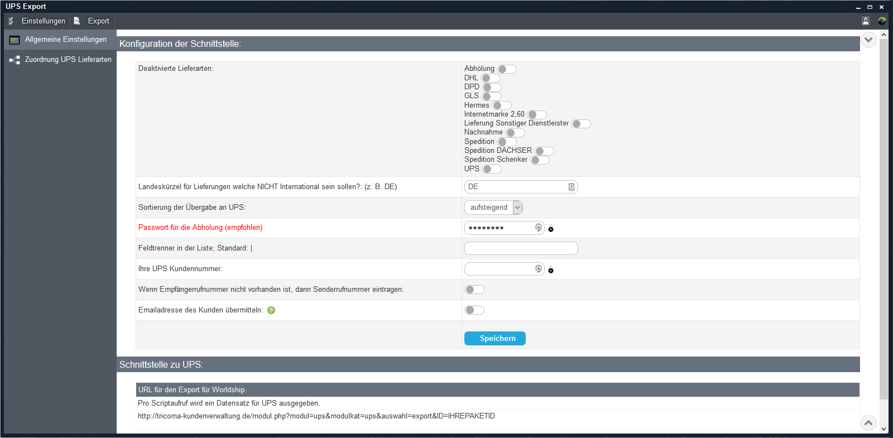Enable Emailadresse des Kunden übermitteln switch

click(474, 310)
